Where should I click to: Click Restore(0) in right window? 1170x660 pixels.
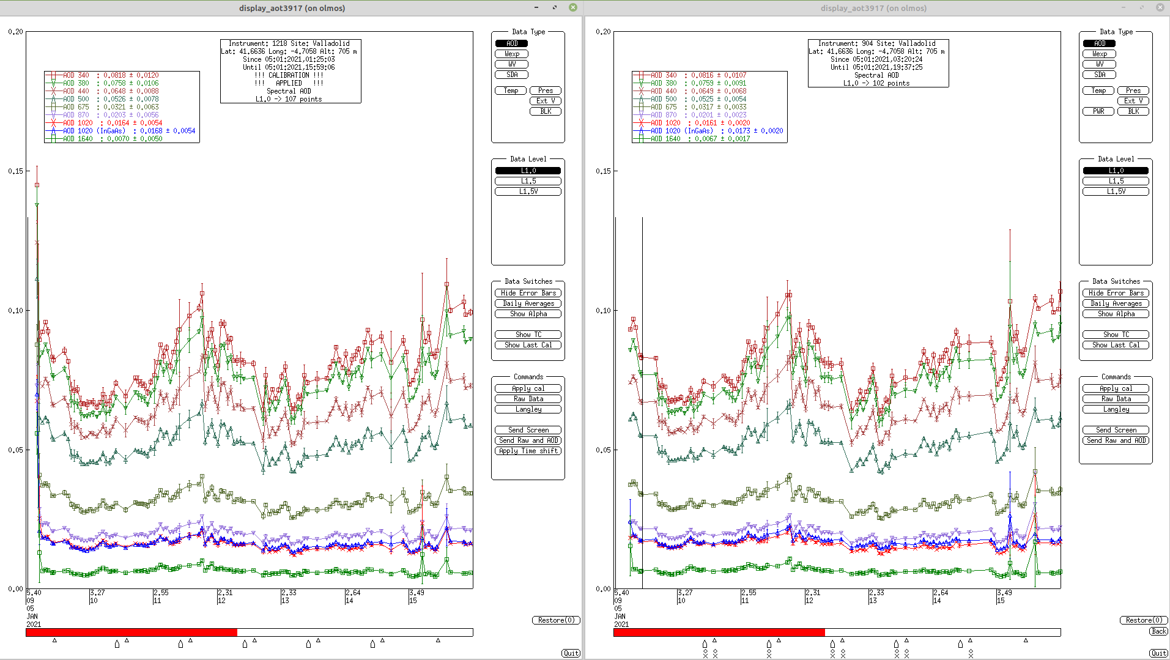[x=1143, y=620]
